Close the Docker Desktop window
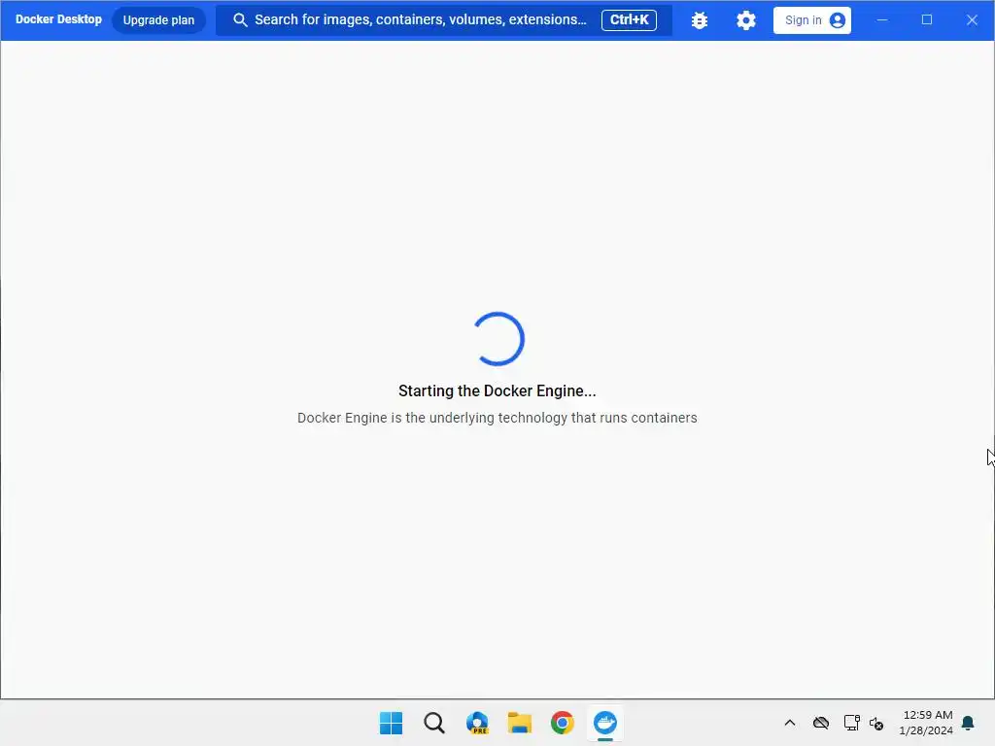Screen dimensions: 995x746 [972, 20]
